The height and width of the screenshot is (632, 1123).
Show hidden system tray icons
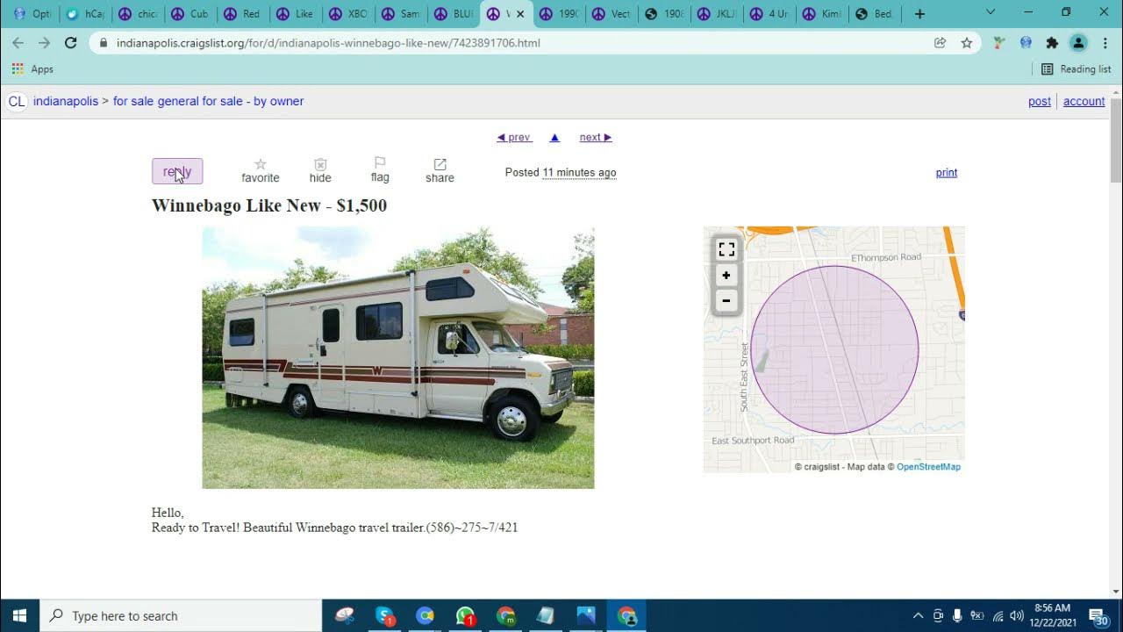pyautogui.click(x=918, y=615)
